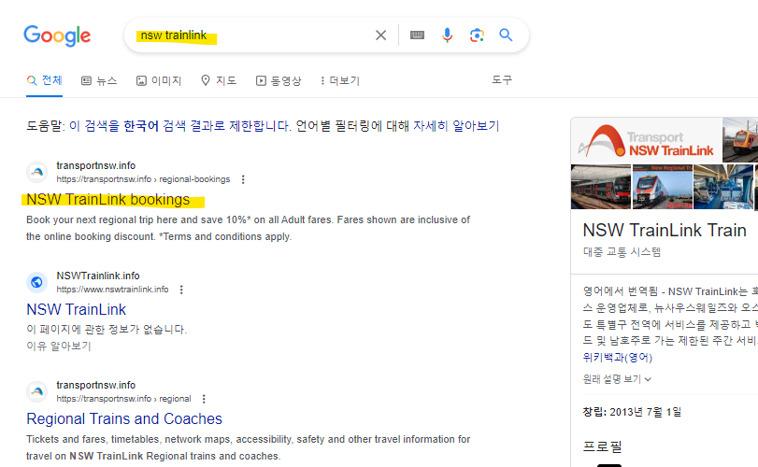The height and width of the screenshot is (467, 758).
Task: Click 이유 알아보기 link
Action: 59,346
